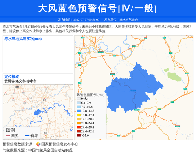Select the 13.8~17.1 yellow wind speed swatch
The height and width of the screenshot is (154, 196).
(78, 115)
